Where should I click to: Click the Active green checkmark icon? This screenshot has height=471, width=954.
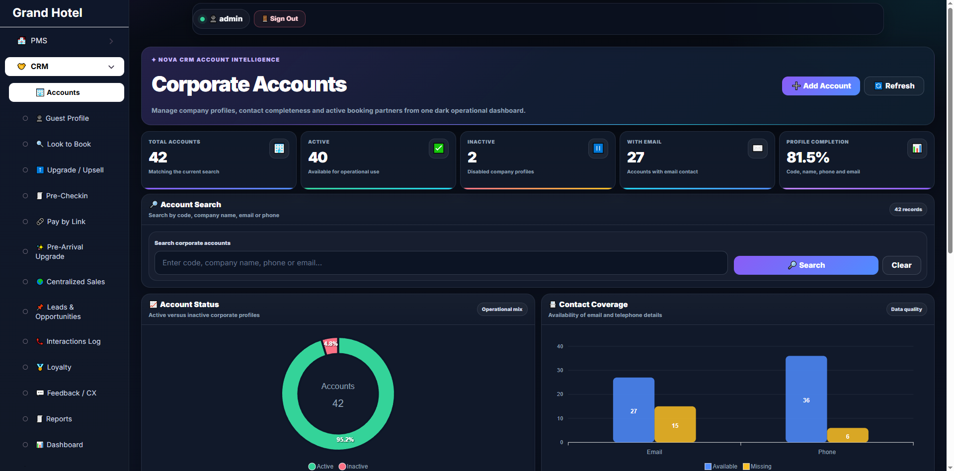[x=439, y=148]
